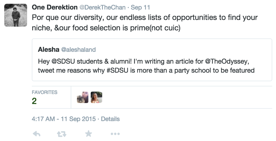Viewport: 276px width, 141px height.
Task: Open the more options ellipsis menu
Action: 115,134
